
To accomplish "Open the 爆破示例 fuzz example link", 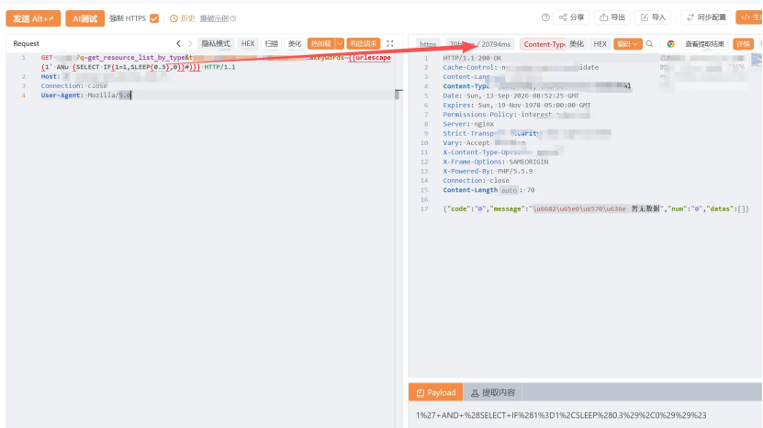I will click(214, 18).
